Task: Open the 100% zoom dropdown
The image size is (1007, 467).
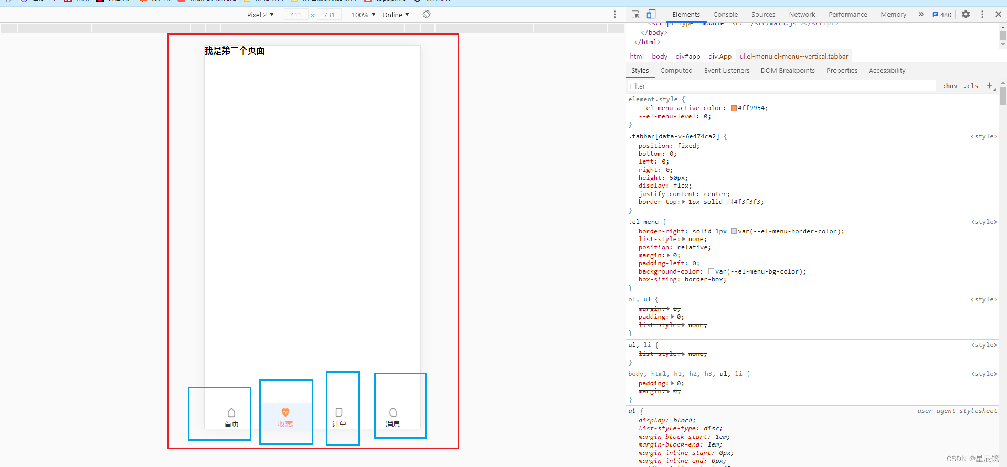Action: [x=364, y=15]
